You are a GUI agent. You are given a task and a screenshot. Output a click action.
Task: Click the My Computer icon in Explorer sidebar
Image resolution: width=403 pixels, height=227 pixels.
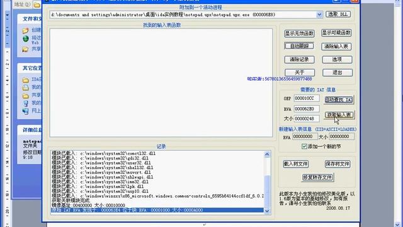pyautogui.click(x=25, y=103)
